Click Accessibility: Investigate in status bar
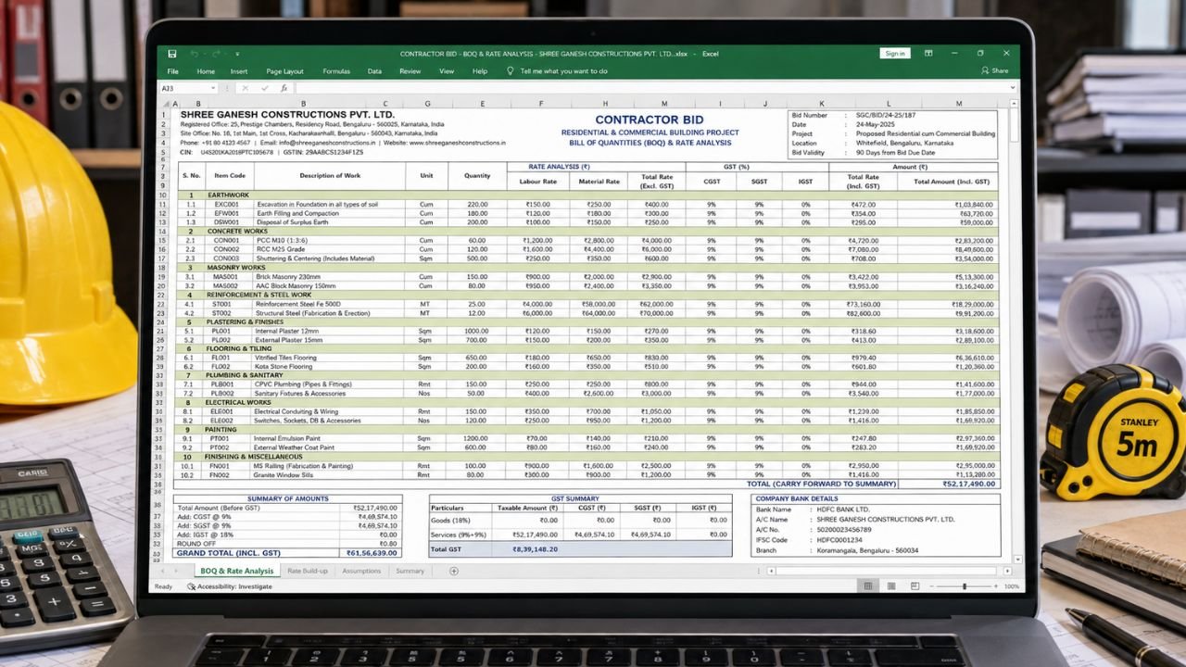The height and width of the screenshot is (667, 1186). [x=230, y=586]
